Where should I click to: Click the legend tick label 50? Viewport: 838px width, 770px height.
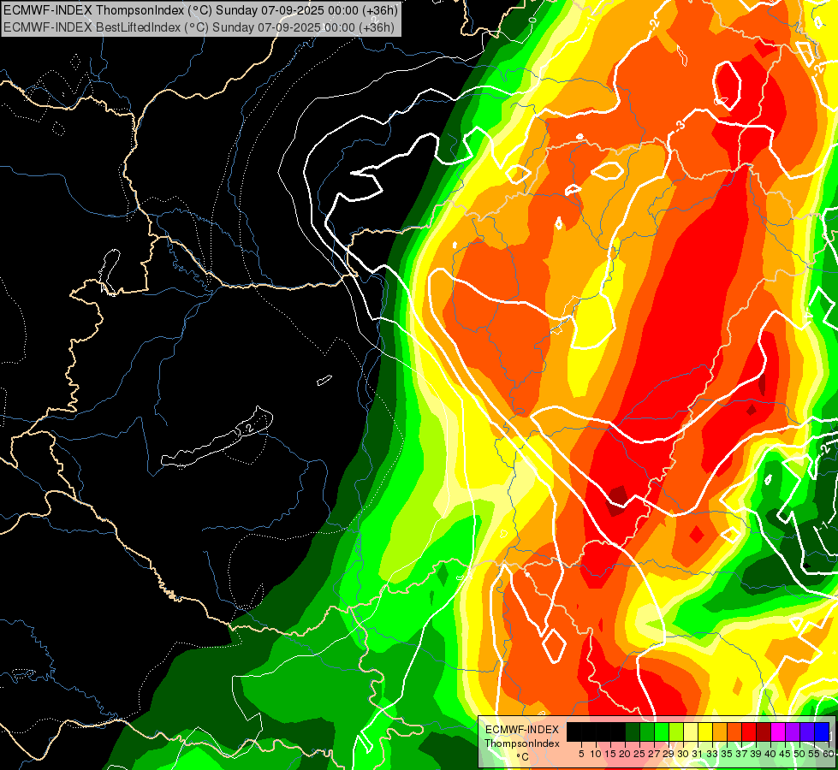pyautogui.click(x=800, y=754)
